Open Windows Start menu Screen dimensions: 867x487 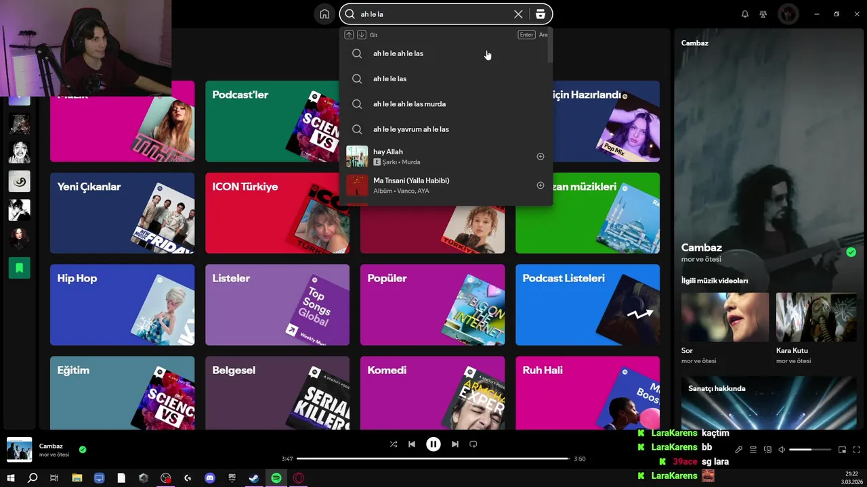(x=10, y=478)
